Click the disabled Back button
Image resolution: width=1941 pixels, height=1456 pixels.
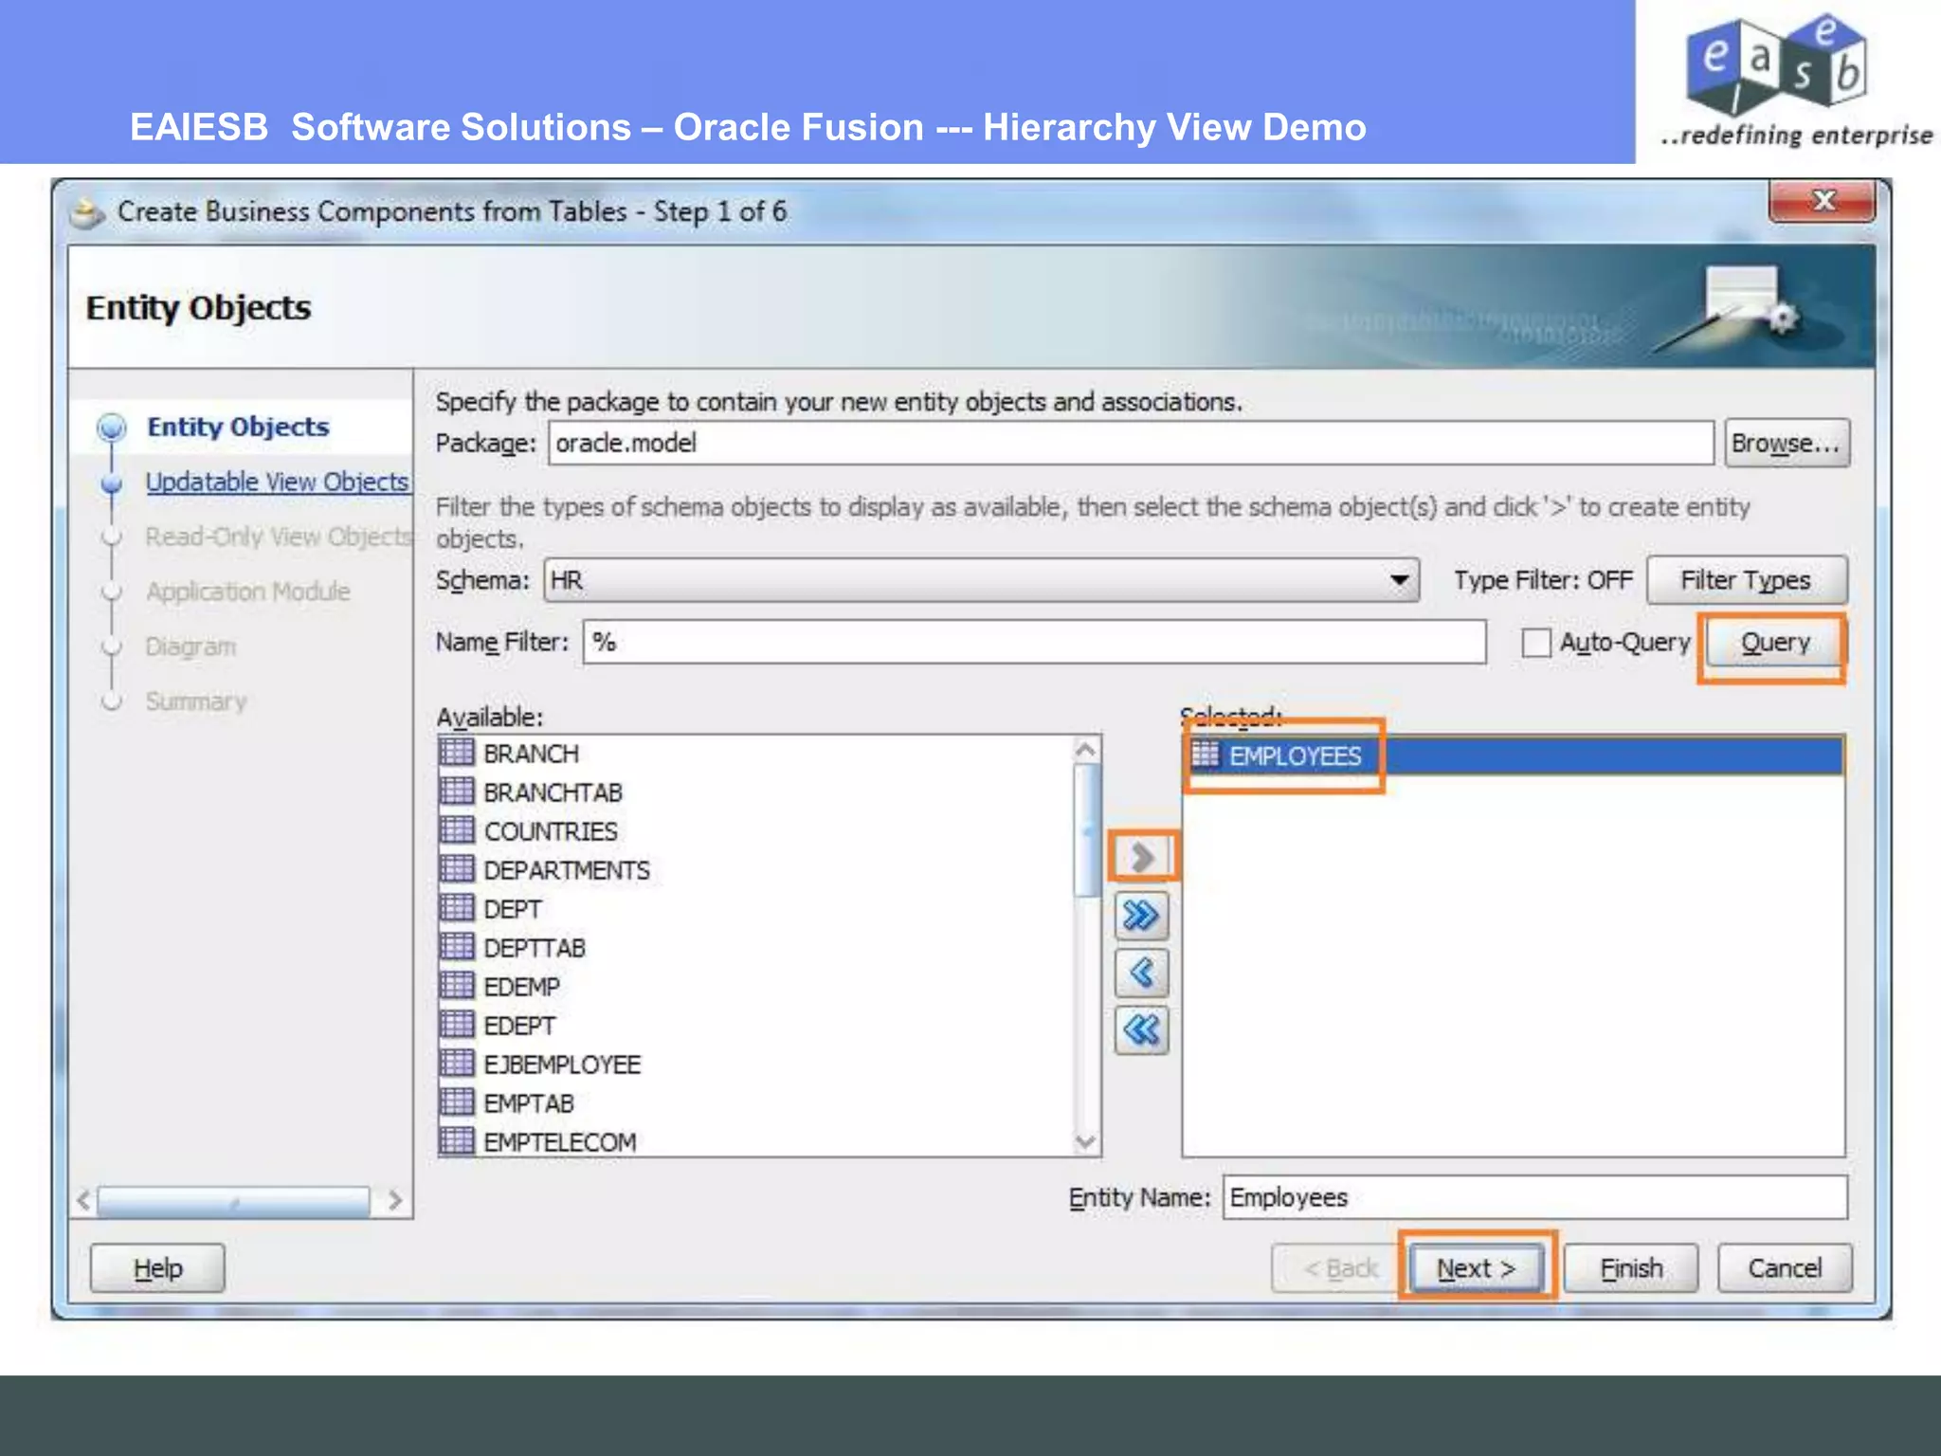(1339, 1268)
